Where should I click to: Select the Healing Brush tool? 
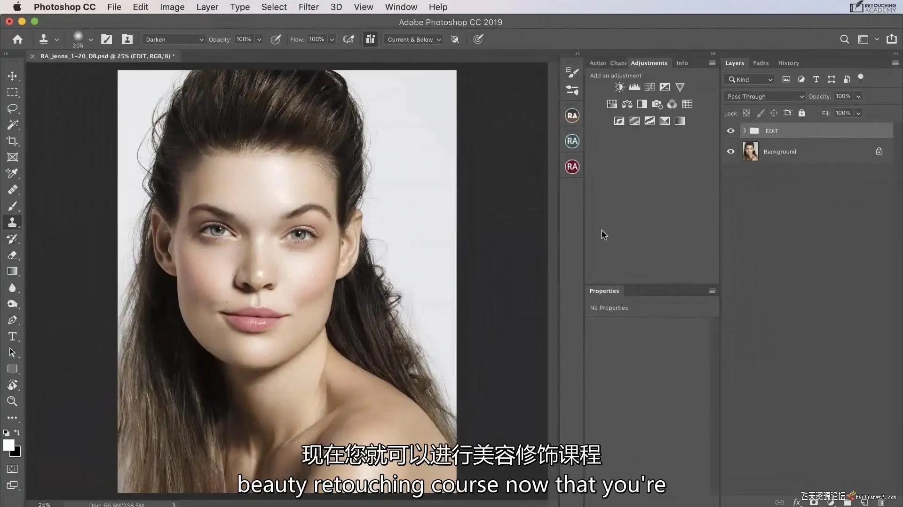(x=12, y=190)
